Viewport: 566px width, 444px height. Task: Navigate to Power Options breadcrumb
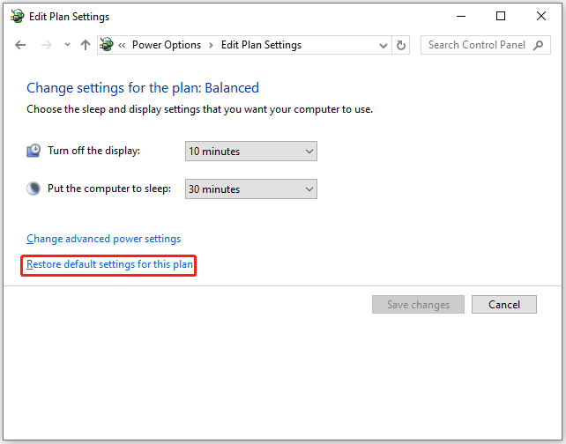tap(166, 45)
